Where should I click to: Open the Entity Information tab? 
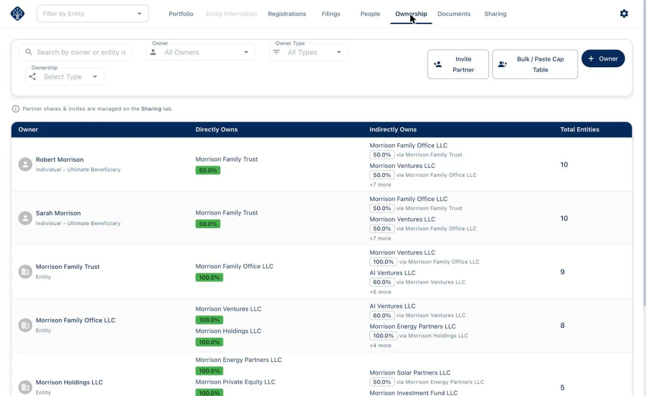pos(232,14)
